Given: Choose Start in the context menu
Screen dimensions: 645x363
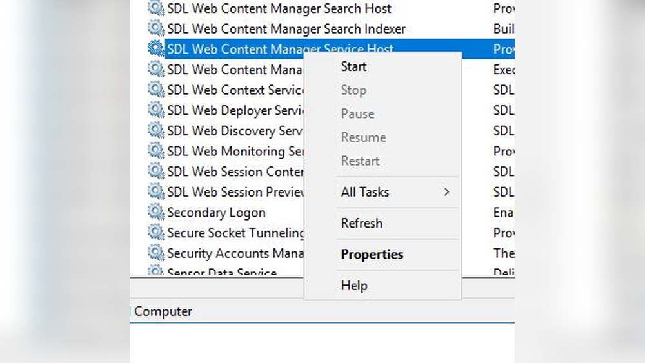Looking at the screenshot, I should pyautogui.click(x=353, y=66).
